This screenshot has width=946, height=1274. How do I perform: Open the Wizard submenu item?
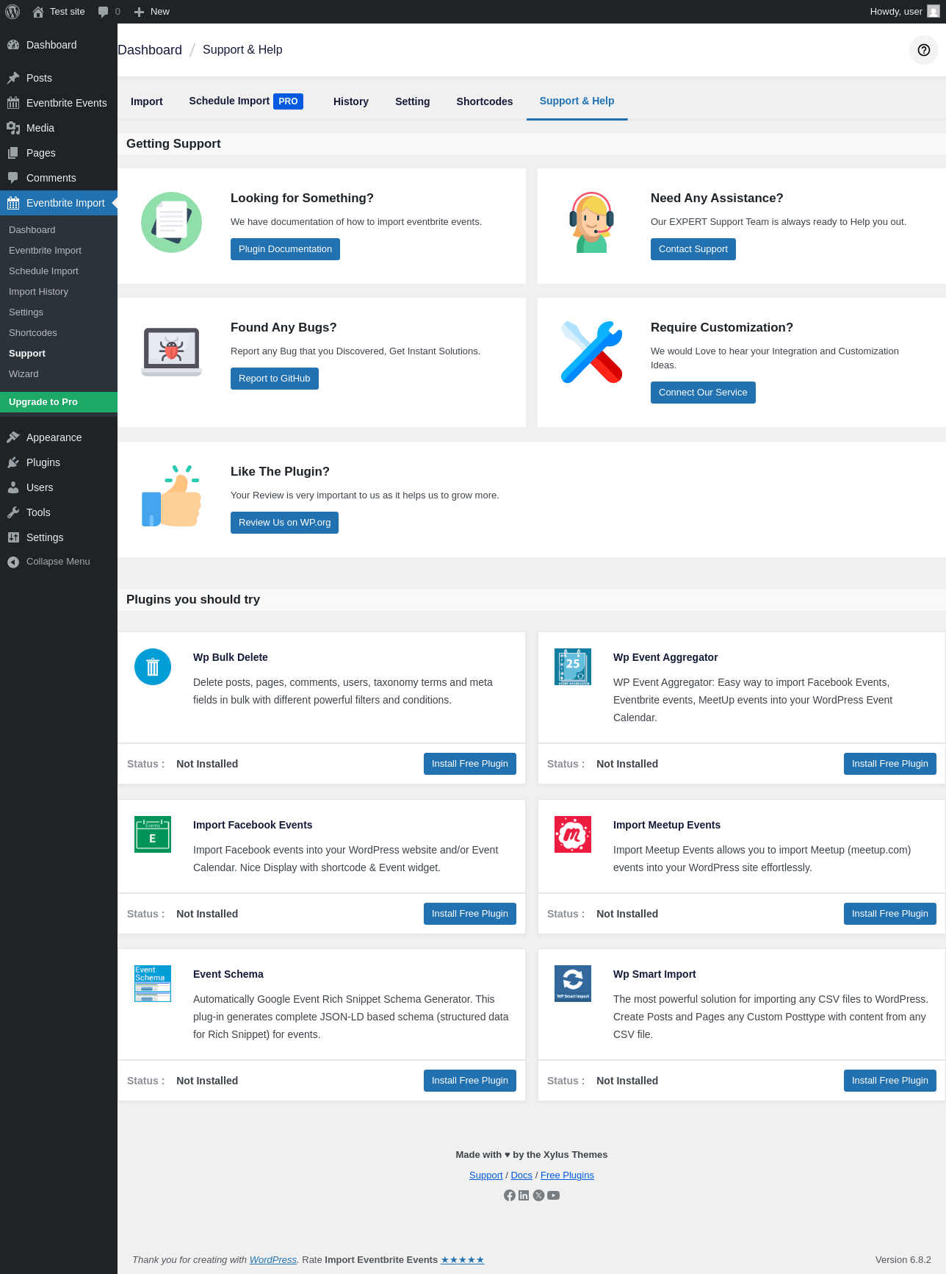click(x=59, y=374)
